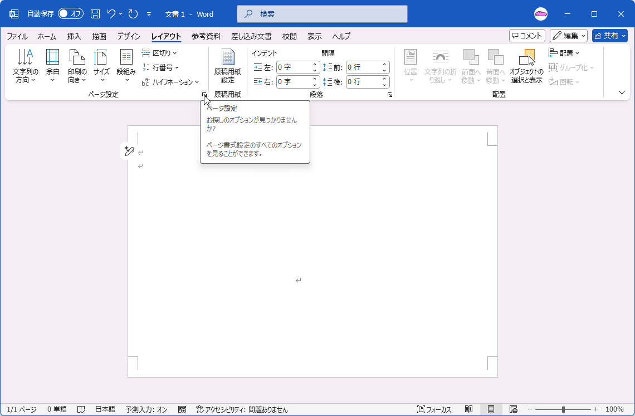635x416 pixels.
Task: Open the ファイル tab
Action: pyautogui.click(x=17, y=36)
